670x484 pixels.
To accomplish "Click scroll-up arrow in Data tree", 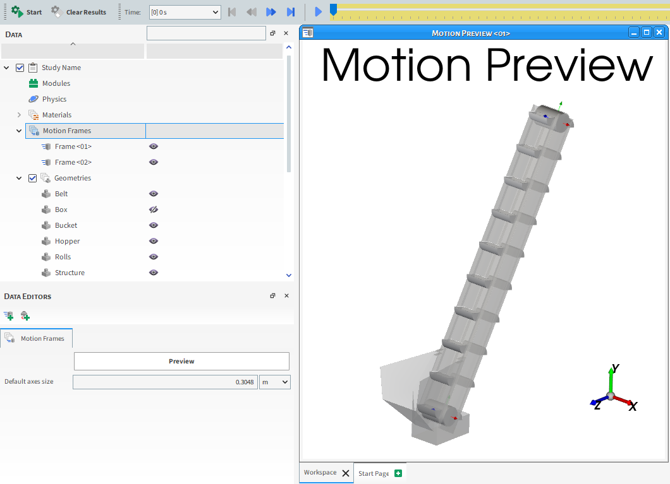I will (x=289, y=47).
